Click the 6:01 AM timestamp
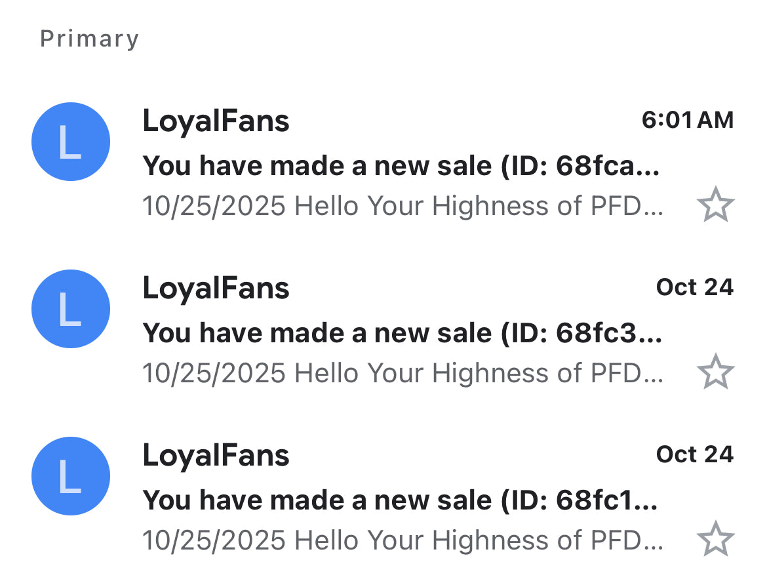This screenshot has width=767, height=581. coord(688,120)
